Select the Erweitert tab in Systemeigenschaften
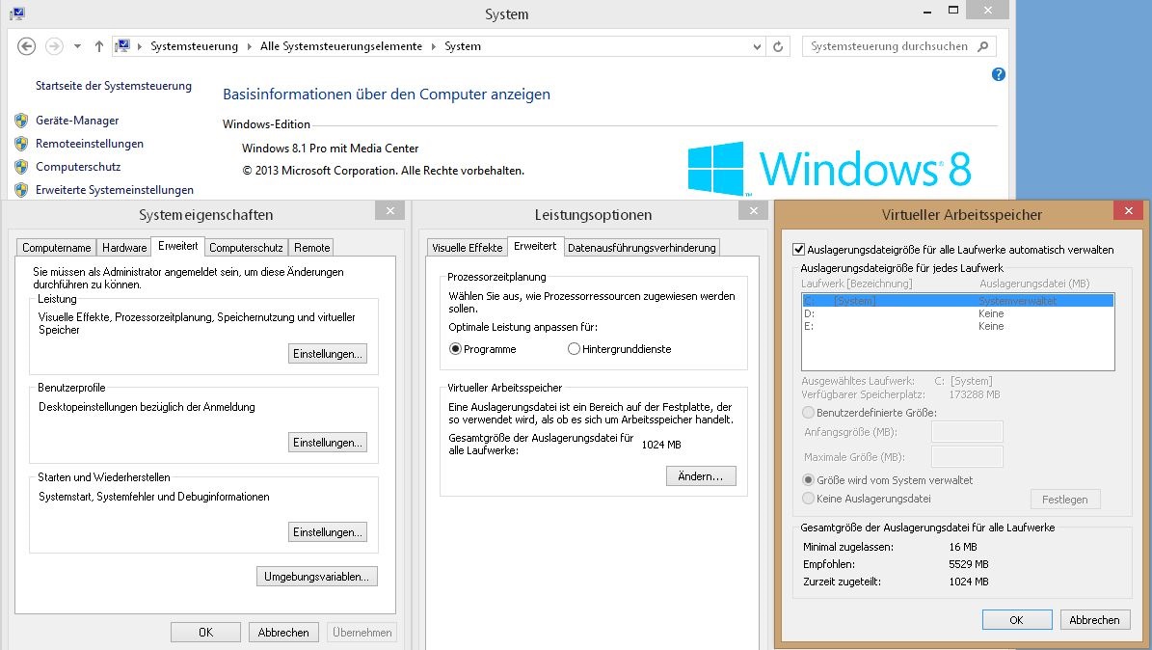 tap(177, 246)
